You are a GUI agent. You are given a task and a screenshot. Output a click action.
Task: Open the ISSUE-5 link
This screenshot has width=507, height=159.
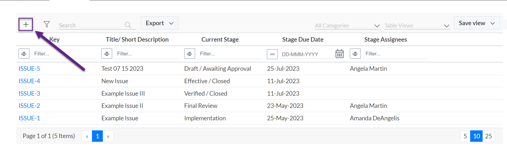coord(29,69)
